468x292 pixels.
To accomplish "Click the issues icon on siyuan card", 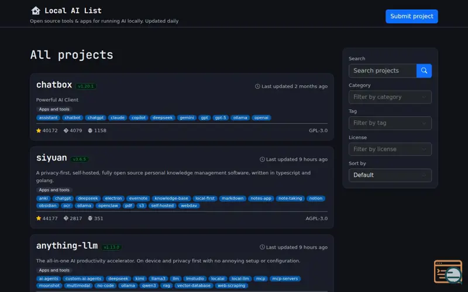I will point(90,218).
